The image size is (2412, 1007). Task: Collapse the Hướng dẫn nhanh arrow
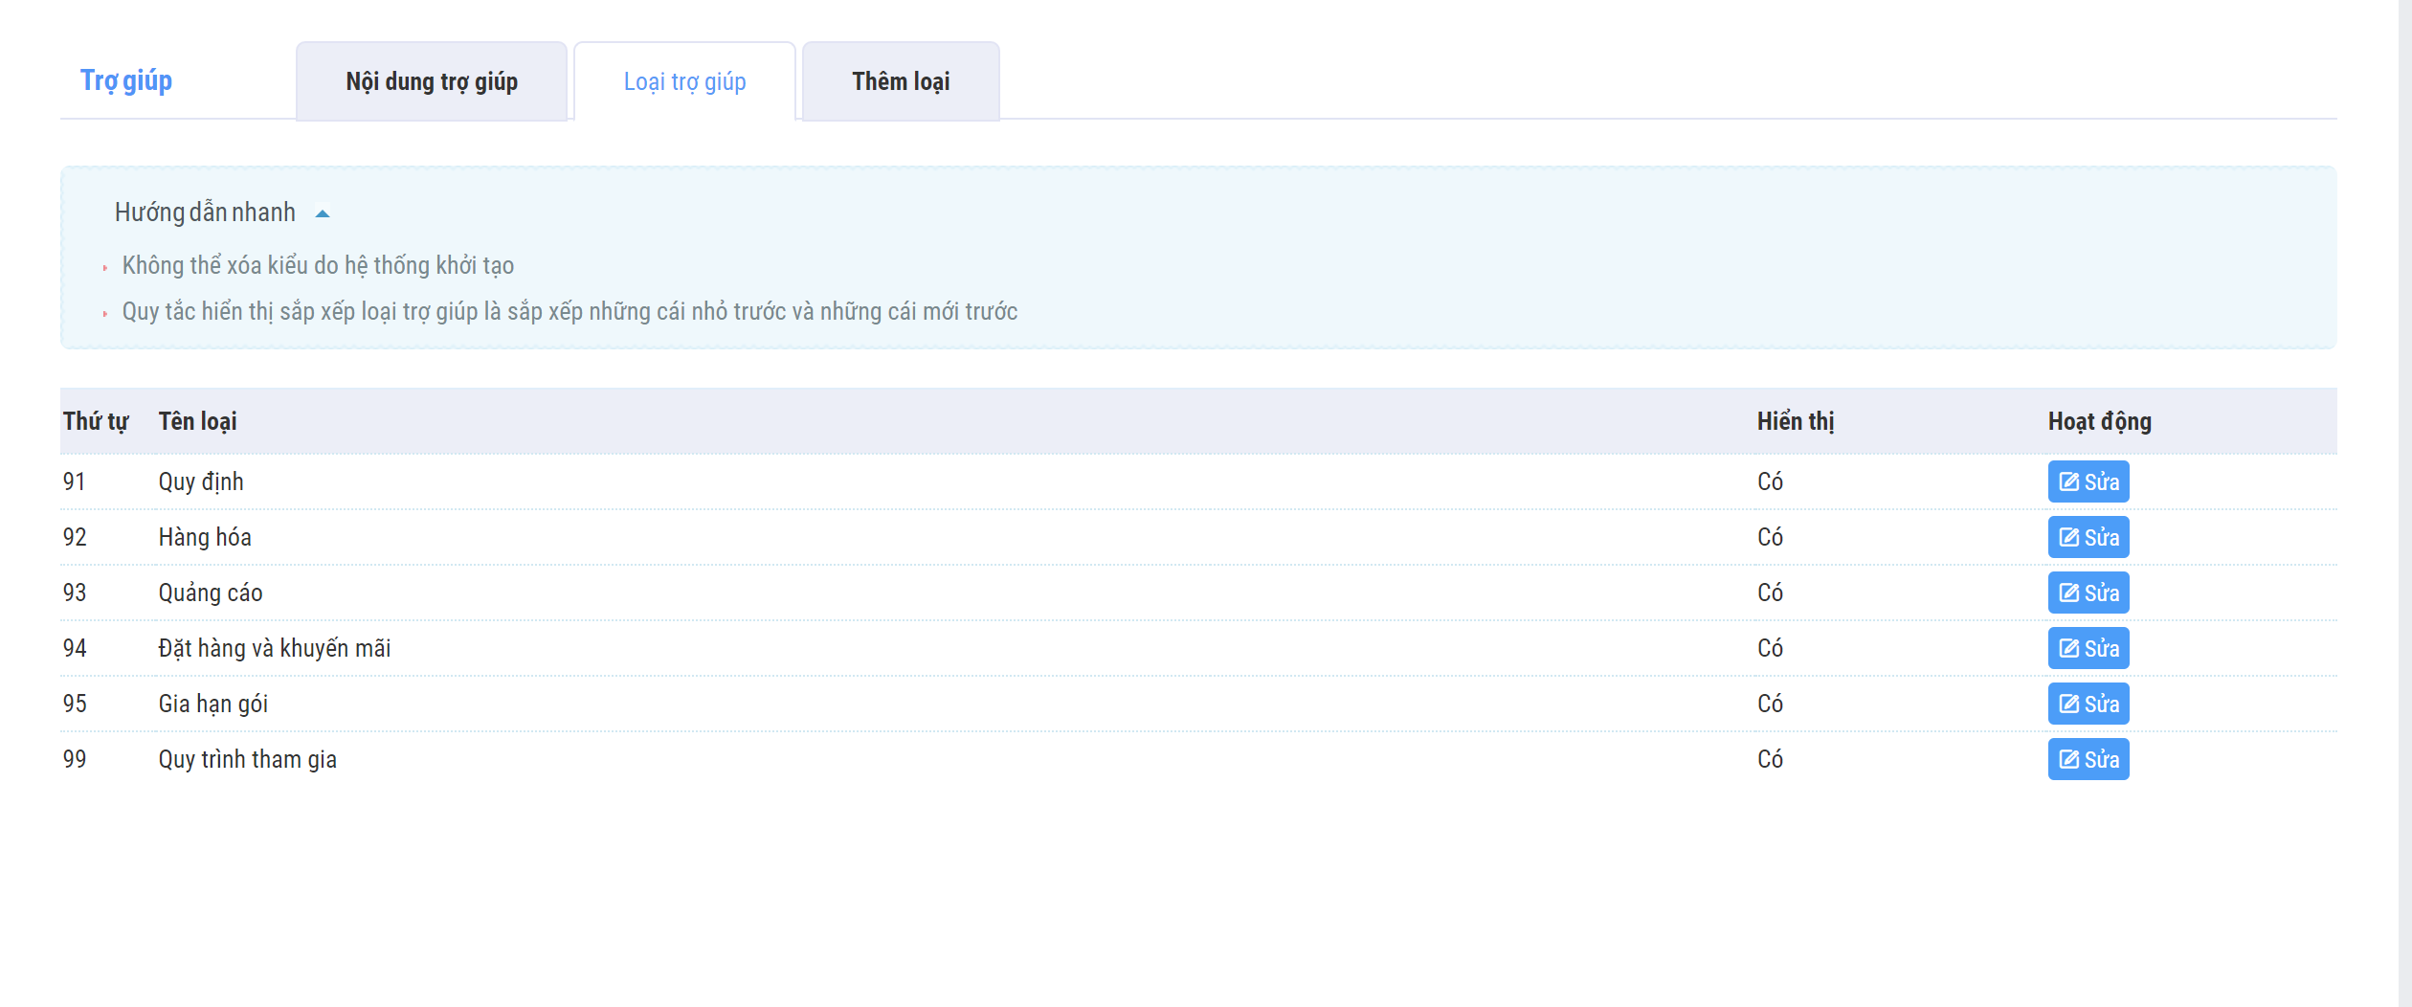323,213
